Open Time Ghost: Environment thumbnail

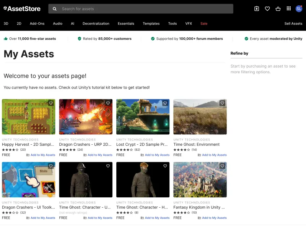click(200, 117)
